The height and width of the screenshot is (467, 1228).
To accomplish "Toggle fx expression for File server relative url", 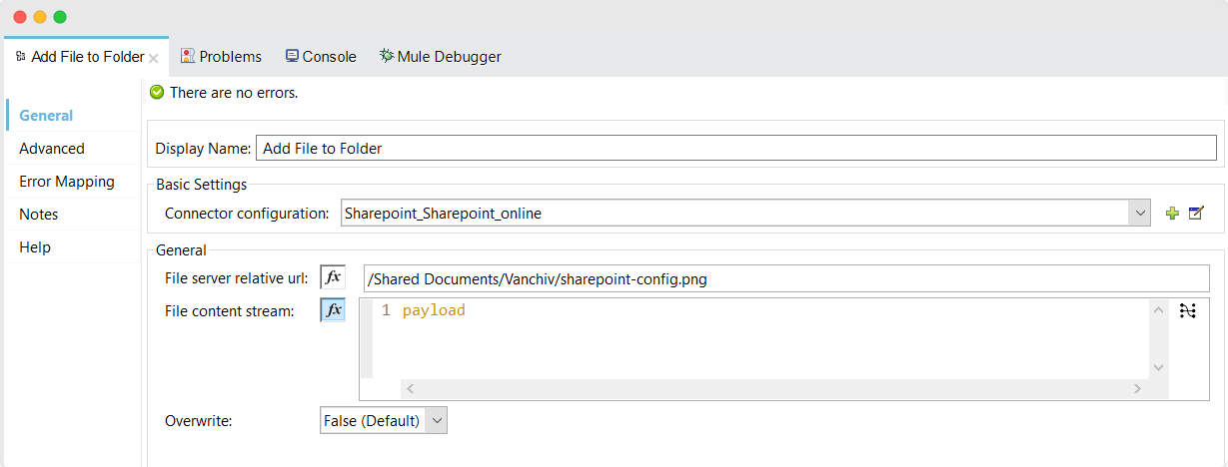I will (332, 277).
